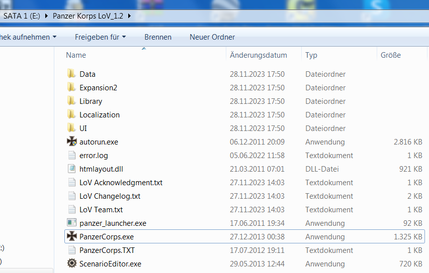Screen dimensions: 429x273
Task: Click date '05.06.2022 11:58' of error.log
Action: tap(257, 156)
